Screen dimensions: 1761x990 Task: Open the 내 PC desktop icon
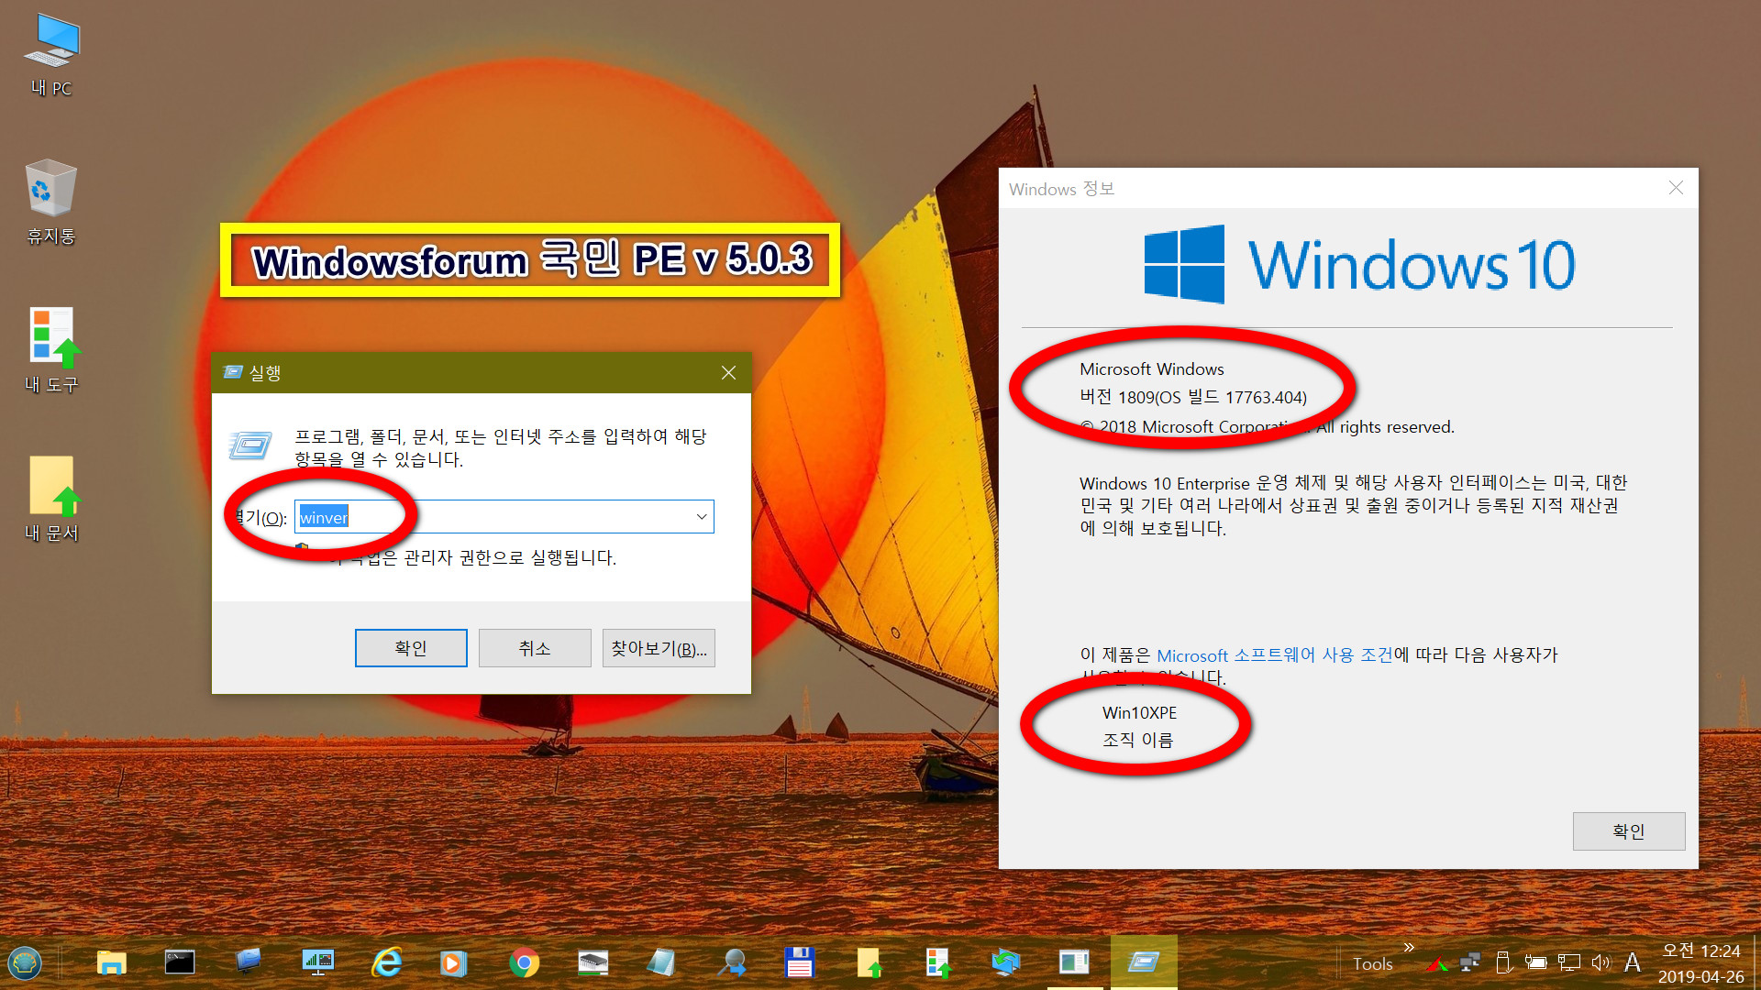tap(51, 55)
